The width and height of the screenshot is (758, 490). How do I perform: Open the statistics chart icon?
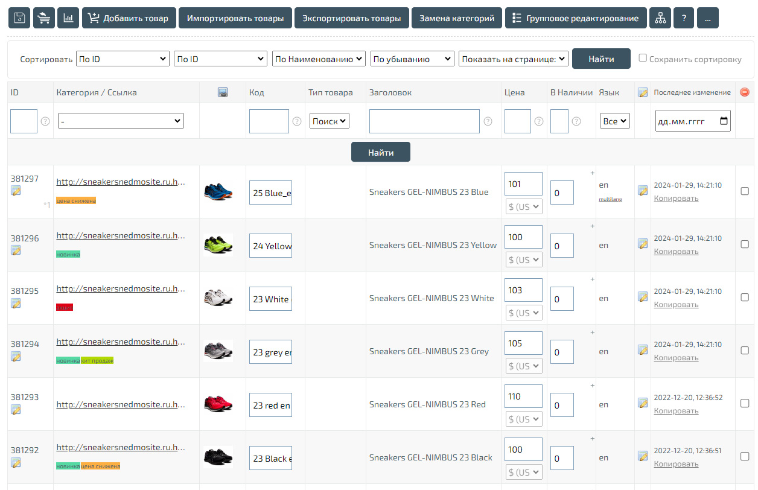click(x=68, y=18)
